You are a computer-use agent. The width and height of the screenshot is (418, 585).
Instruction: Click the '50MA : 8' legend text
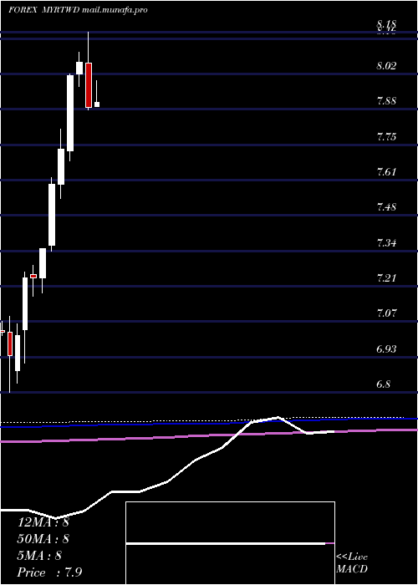point(43,539)
